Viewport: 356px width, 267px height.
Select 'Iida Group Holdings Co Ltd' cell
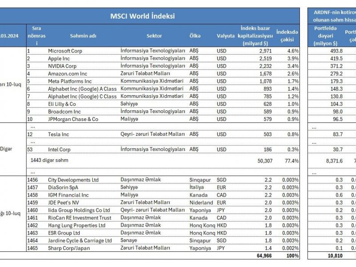(79, 210)
